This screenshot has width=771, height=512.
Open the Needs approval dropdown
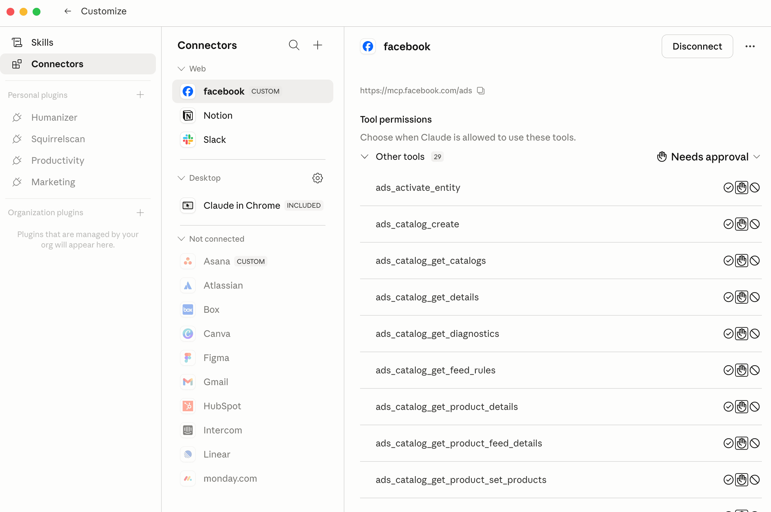[709, 157]
